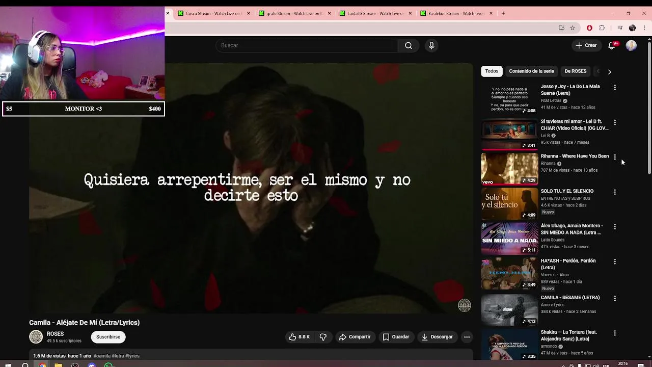Bookmark this page with the star icon
The width and height of the screenshot is (652, 367).
pyautogui.click(x=573, y=28)
